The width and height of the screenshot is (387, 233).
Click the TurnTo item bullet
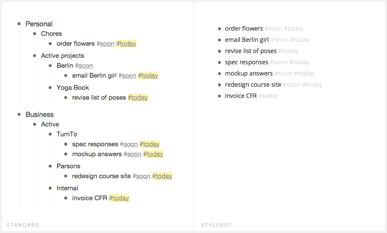pyautogui.click(x=50, y=134)
